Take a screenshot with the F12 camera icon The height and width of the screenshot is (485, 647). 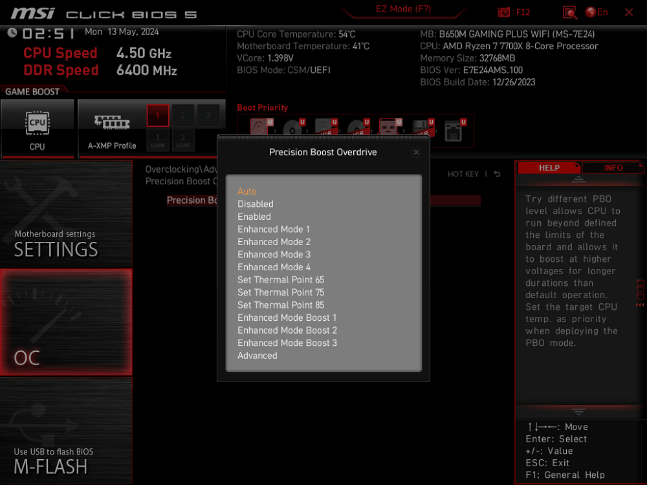pos(504,12)
